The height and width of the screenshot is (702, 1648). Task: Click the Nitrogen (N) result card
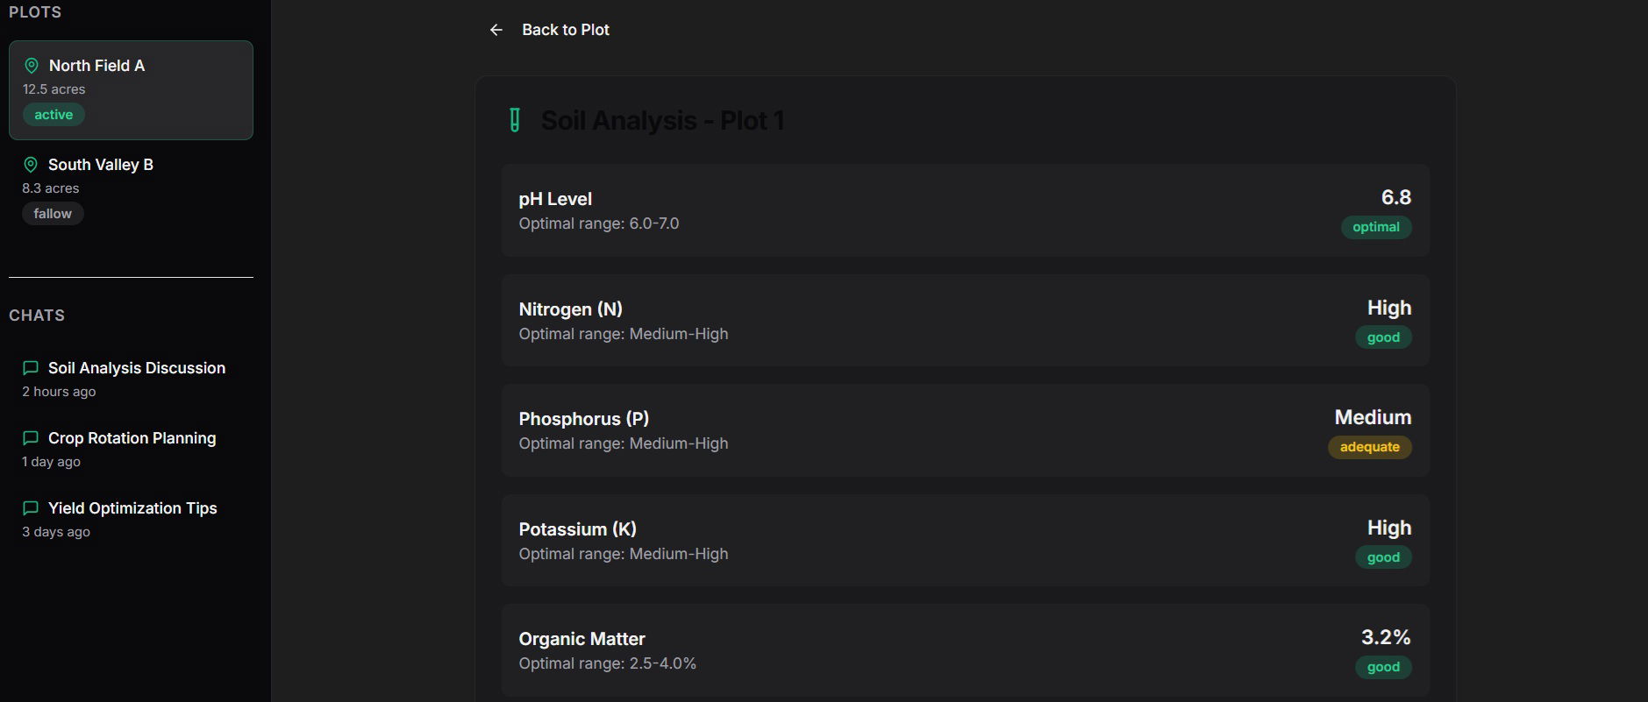966,321
